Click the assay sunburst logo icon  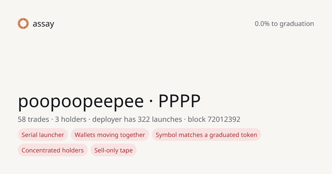[23, 23]
